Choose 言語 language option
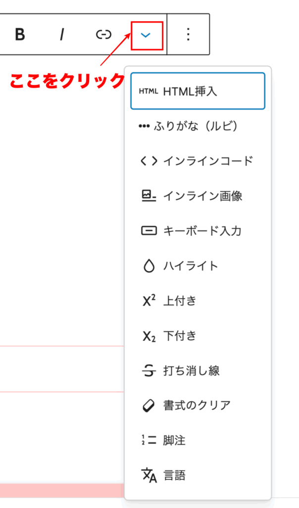The image size is (299, 508). [174, 476]
